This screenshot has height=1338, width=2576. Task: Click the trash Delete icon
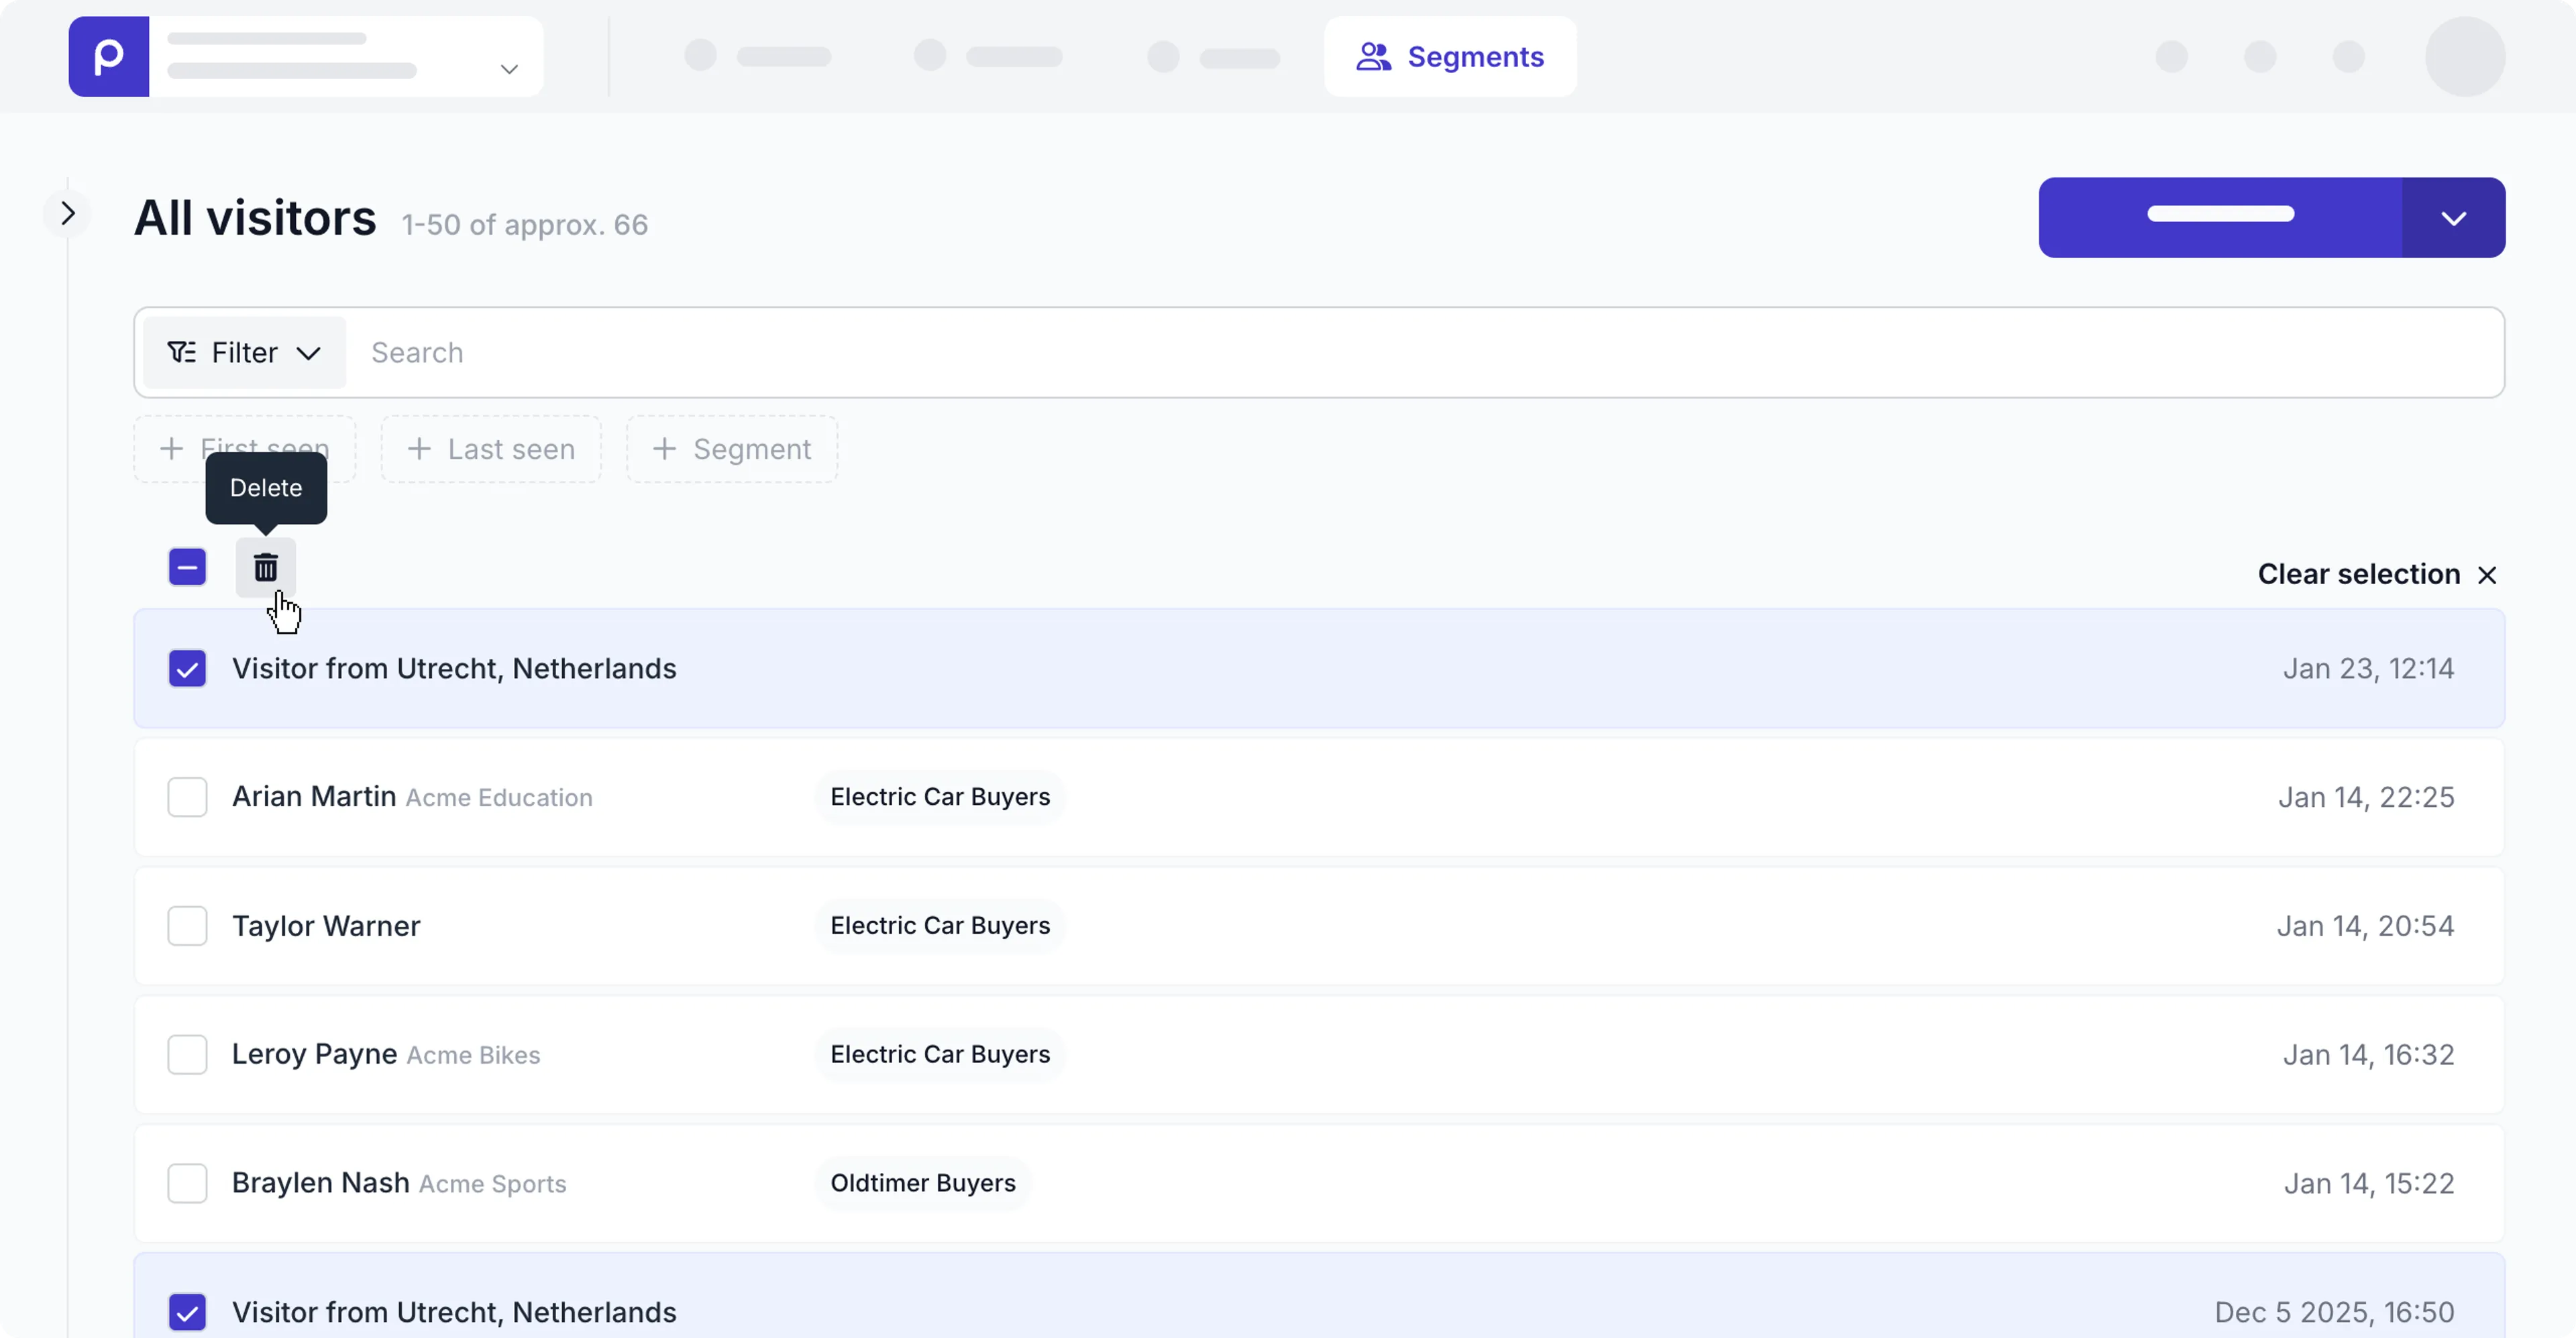[x=265, y=568]
